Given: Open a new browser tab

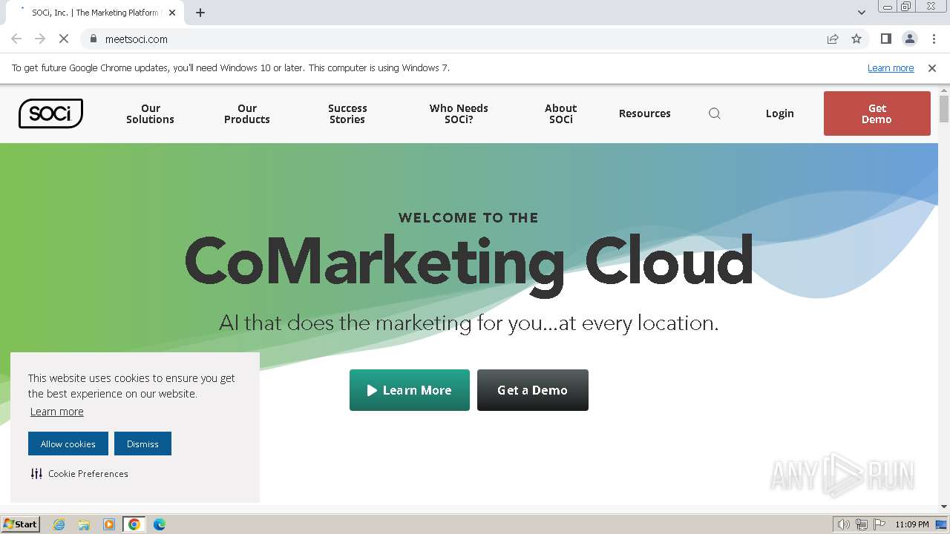Looking at the screenshot, I should (200, 13).
